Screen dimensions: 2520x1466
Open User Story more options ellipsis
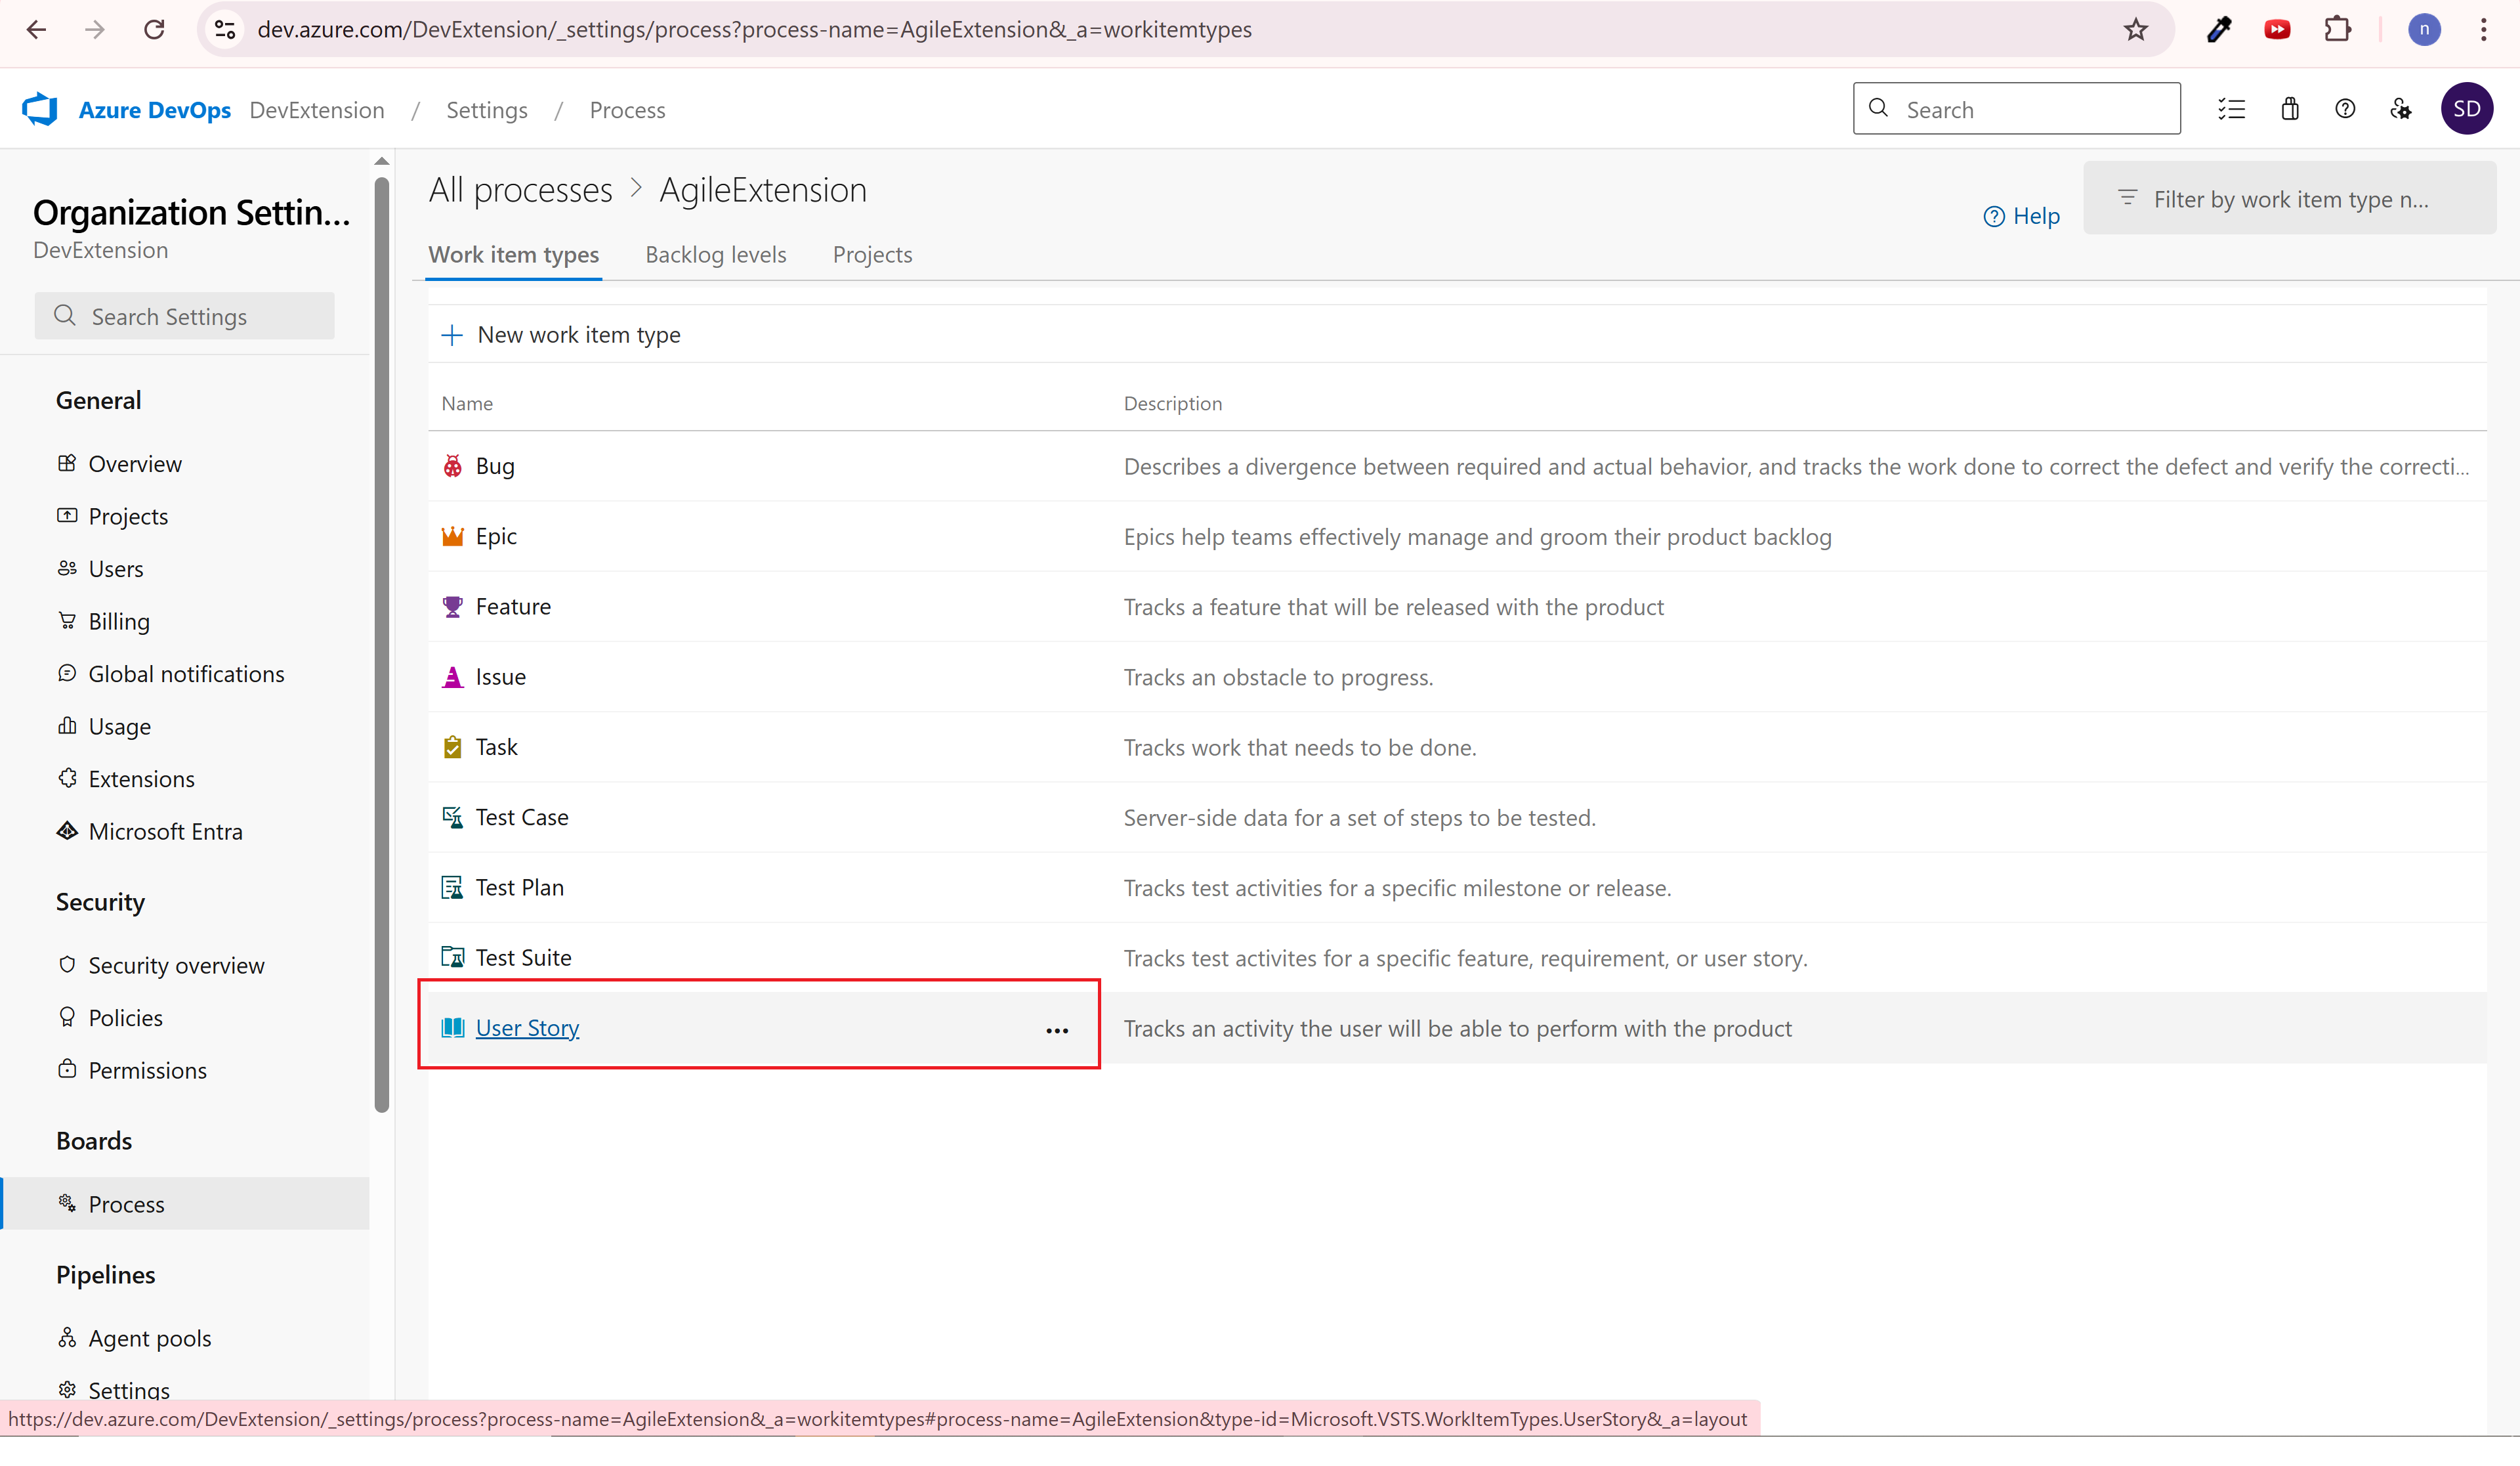(1056, 1029)
